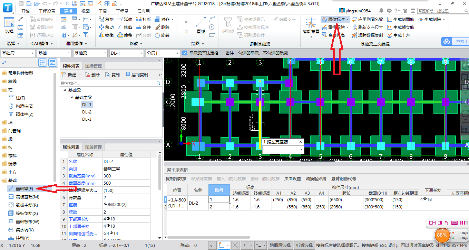Toggle 跨图层选择 in status bar

click(x=280, y=245)
